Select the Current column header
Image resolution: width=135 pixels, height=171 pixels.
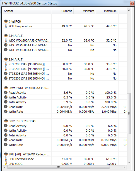[x=62, y=11]
